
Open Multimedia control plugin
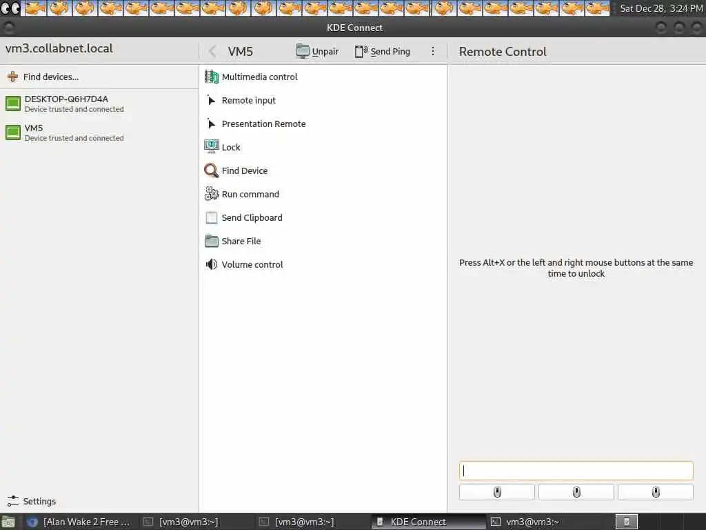323,77
